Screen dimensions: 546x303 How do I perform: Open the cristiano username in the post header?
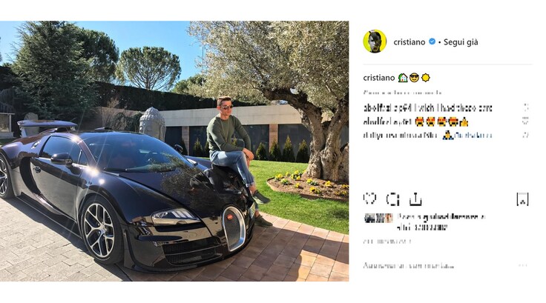[x=409, y=42]
